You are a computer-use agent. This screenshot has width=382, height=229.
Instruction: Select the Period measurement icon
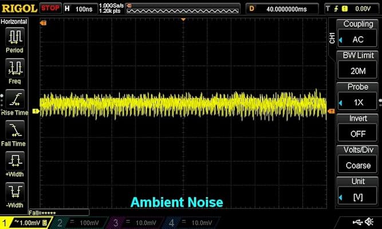pos(15,37)
